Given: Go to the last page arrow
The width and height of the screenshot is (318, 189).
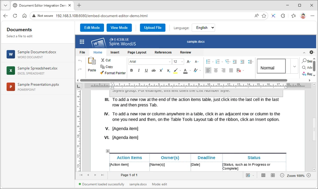Looking at the screenshot, I should 102,175.
